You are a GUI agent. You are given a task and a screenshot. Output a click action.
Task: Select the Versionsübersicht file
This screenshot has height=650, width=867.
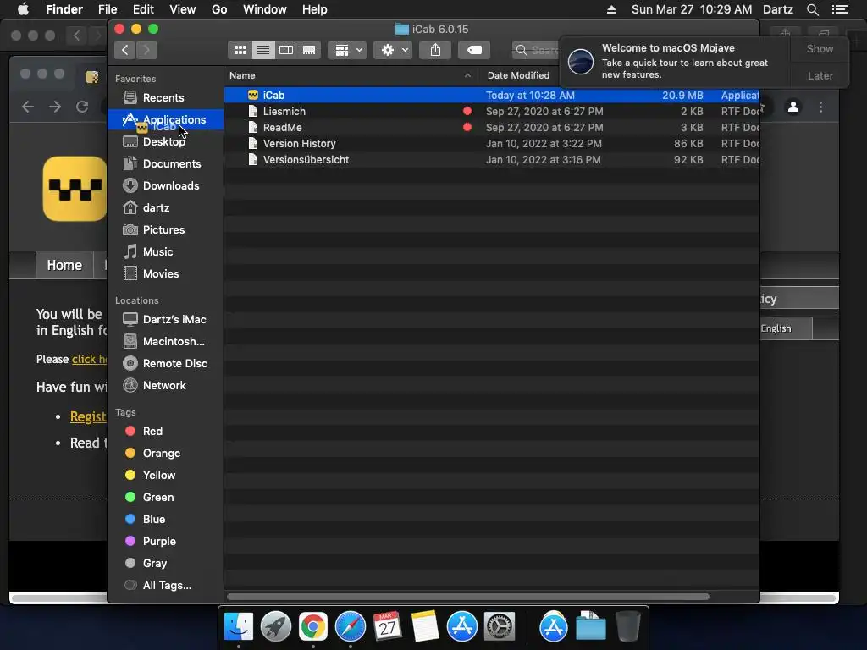(x=492, y=159)
